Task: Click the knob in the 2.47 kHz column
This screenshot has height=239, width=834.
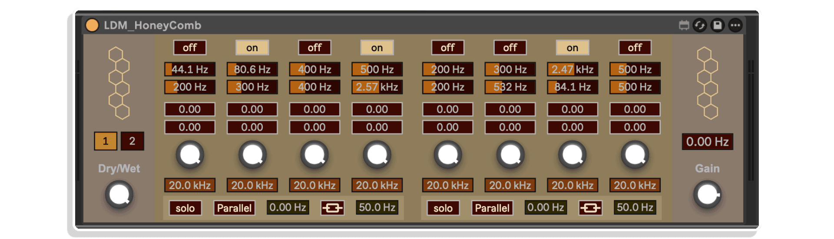Action: click(x=573, y=155)
